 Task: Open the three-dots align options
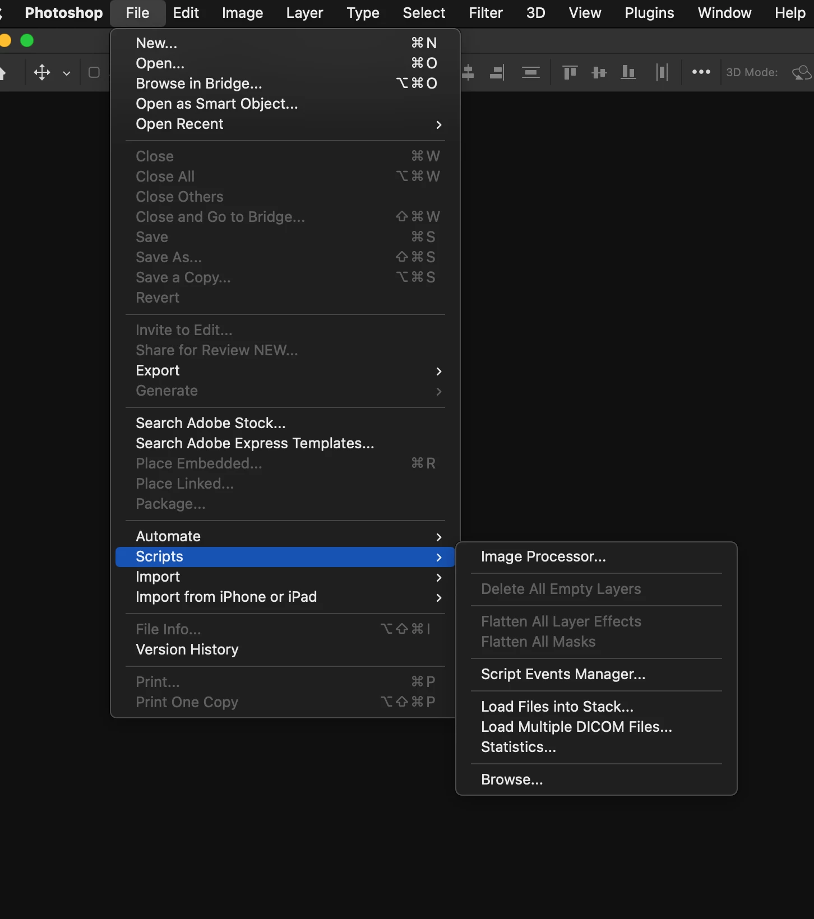click(701, 72)
